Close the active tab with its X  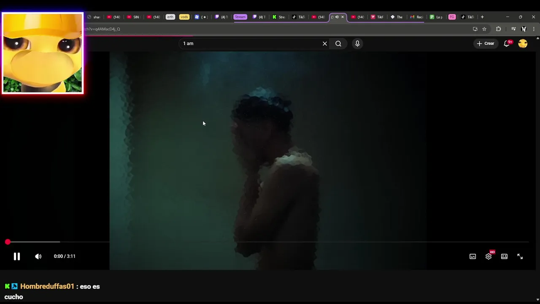(343, 17)
